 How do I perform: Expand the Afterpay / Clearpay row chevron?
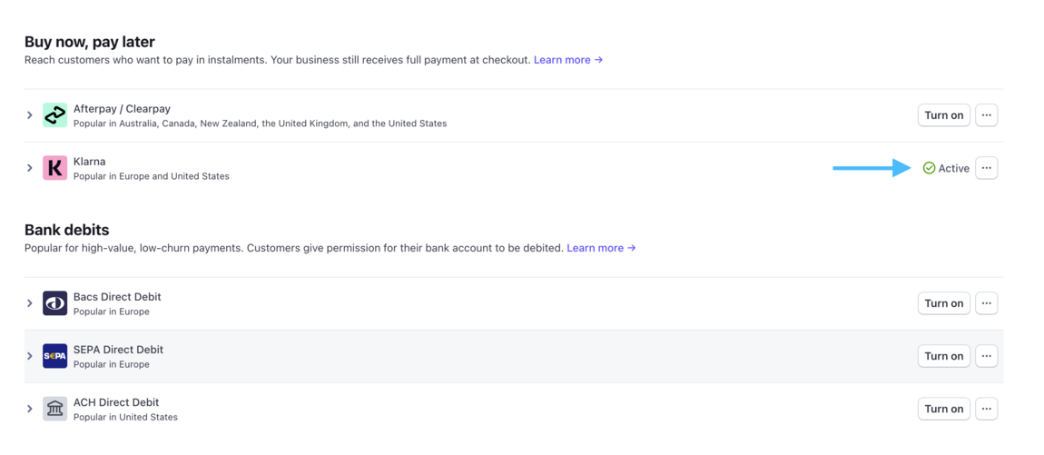(30, 115)
